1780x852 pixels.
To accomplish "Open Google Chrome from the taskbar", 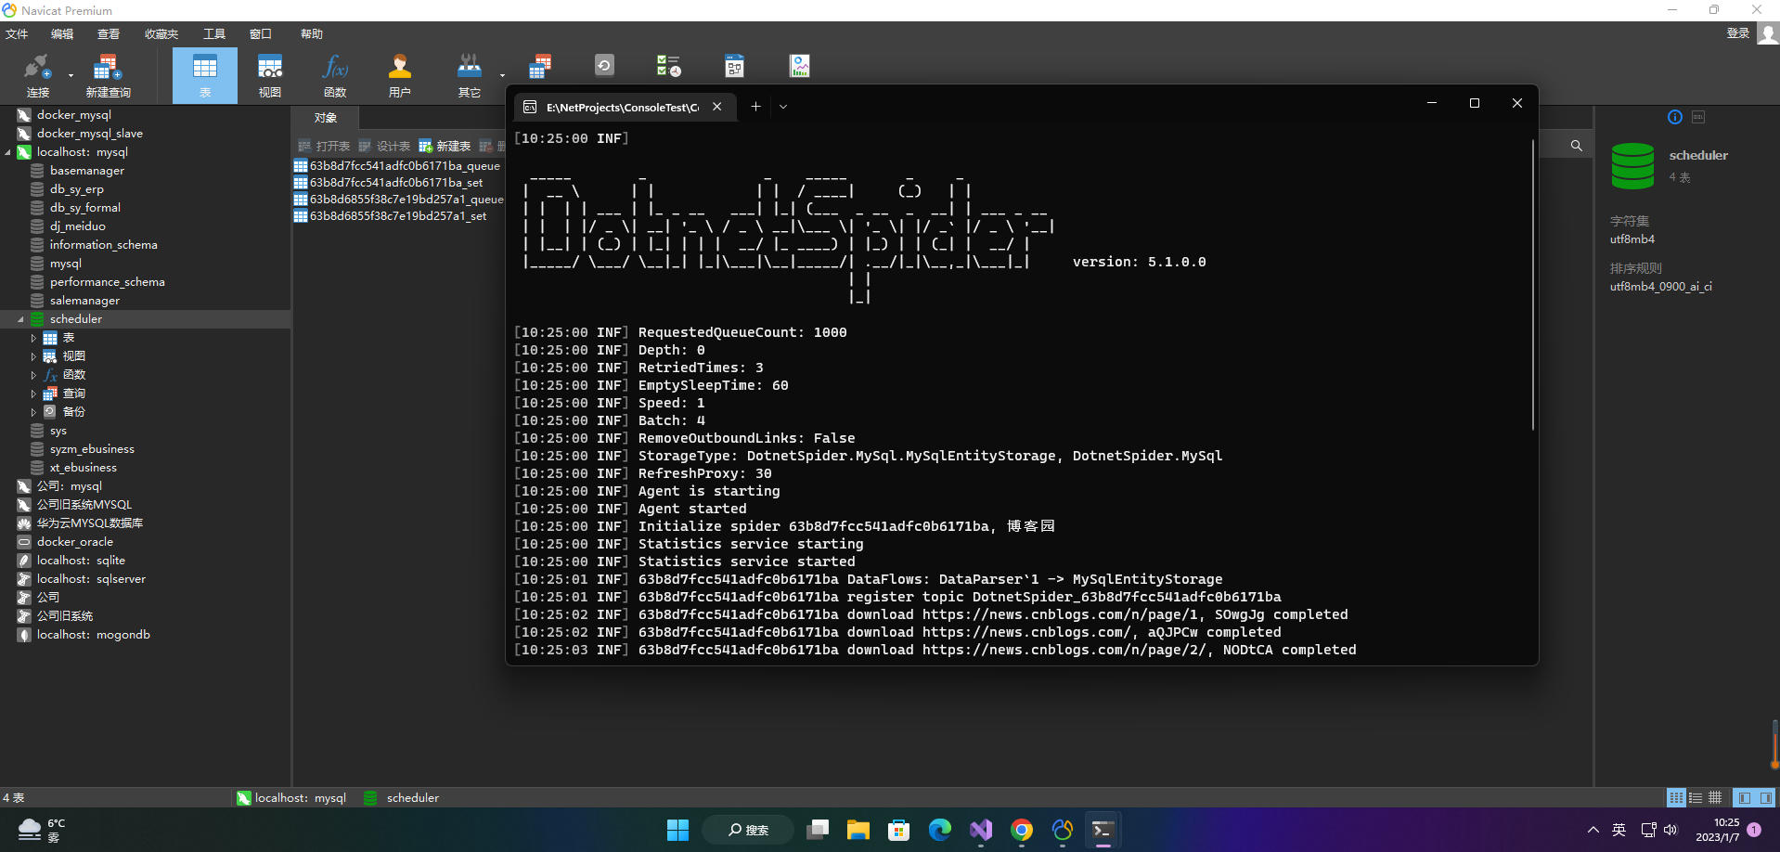I will tap(1022, 830).
